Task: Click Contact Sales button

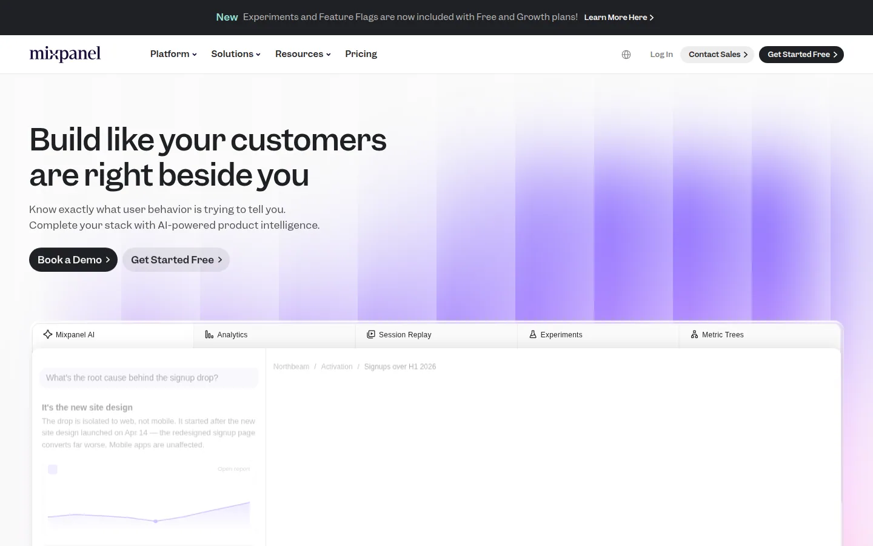Action: [x=717, y=55]
